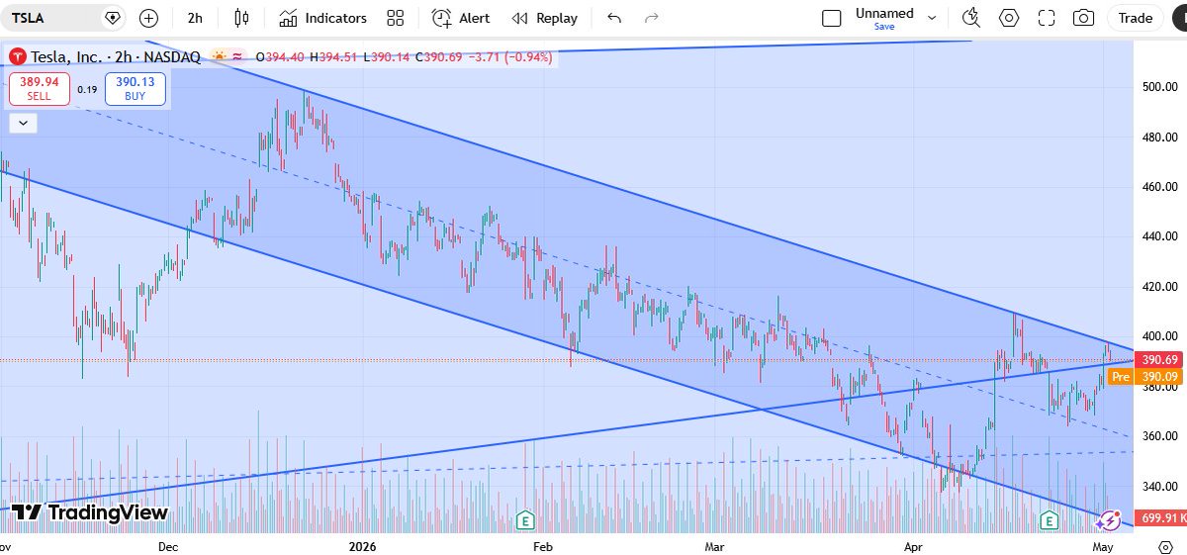Click the Pre 390.09 pre-market price label
The height and width of the screenshot is (555, 1187).
click(1145, 377)
